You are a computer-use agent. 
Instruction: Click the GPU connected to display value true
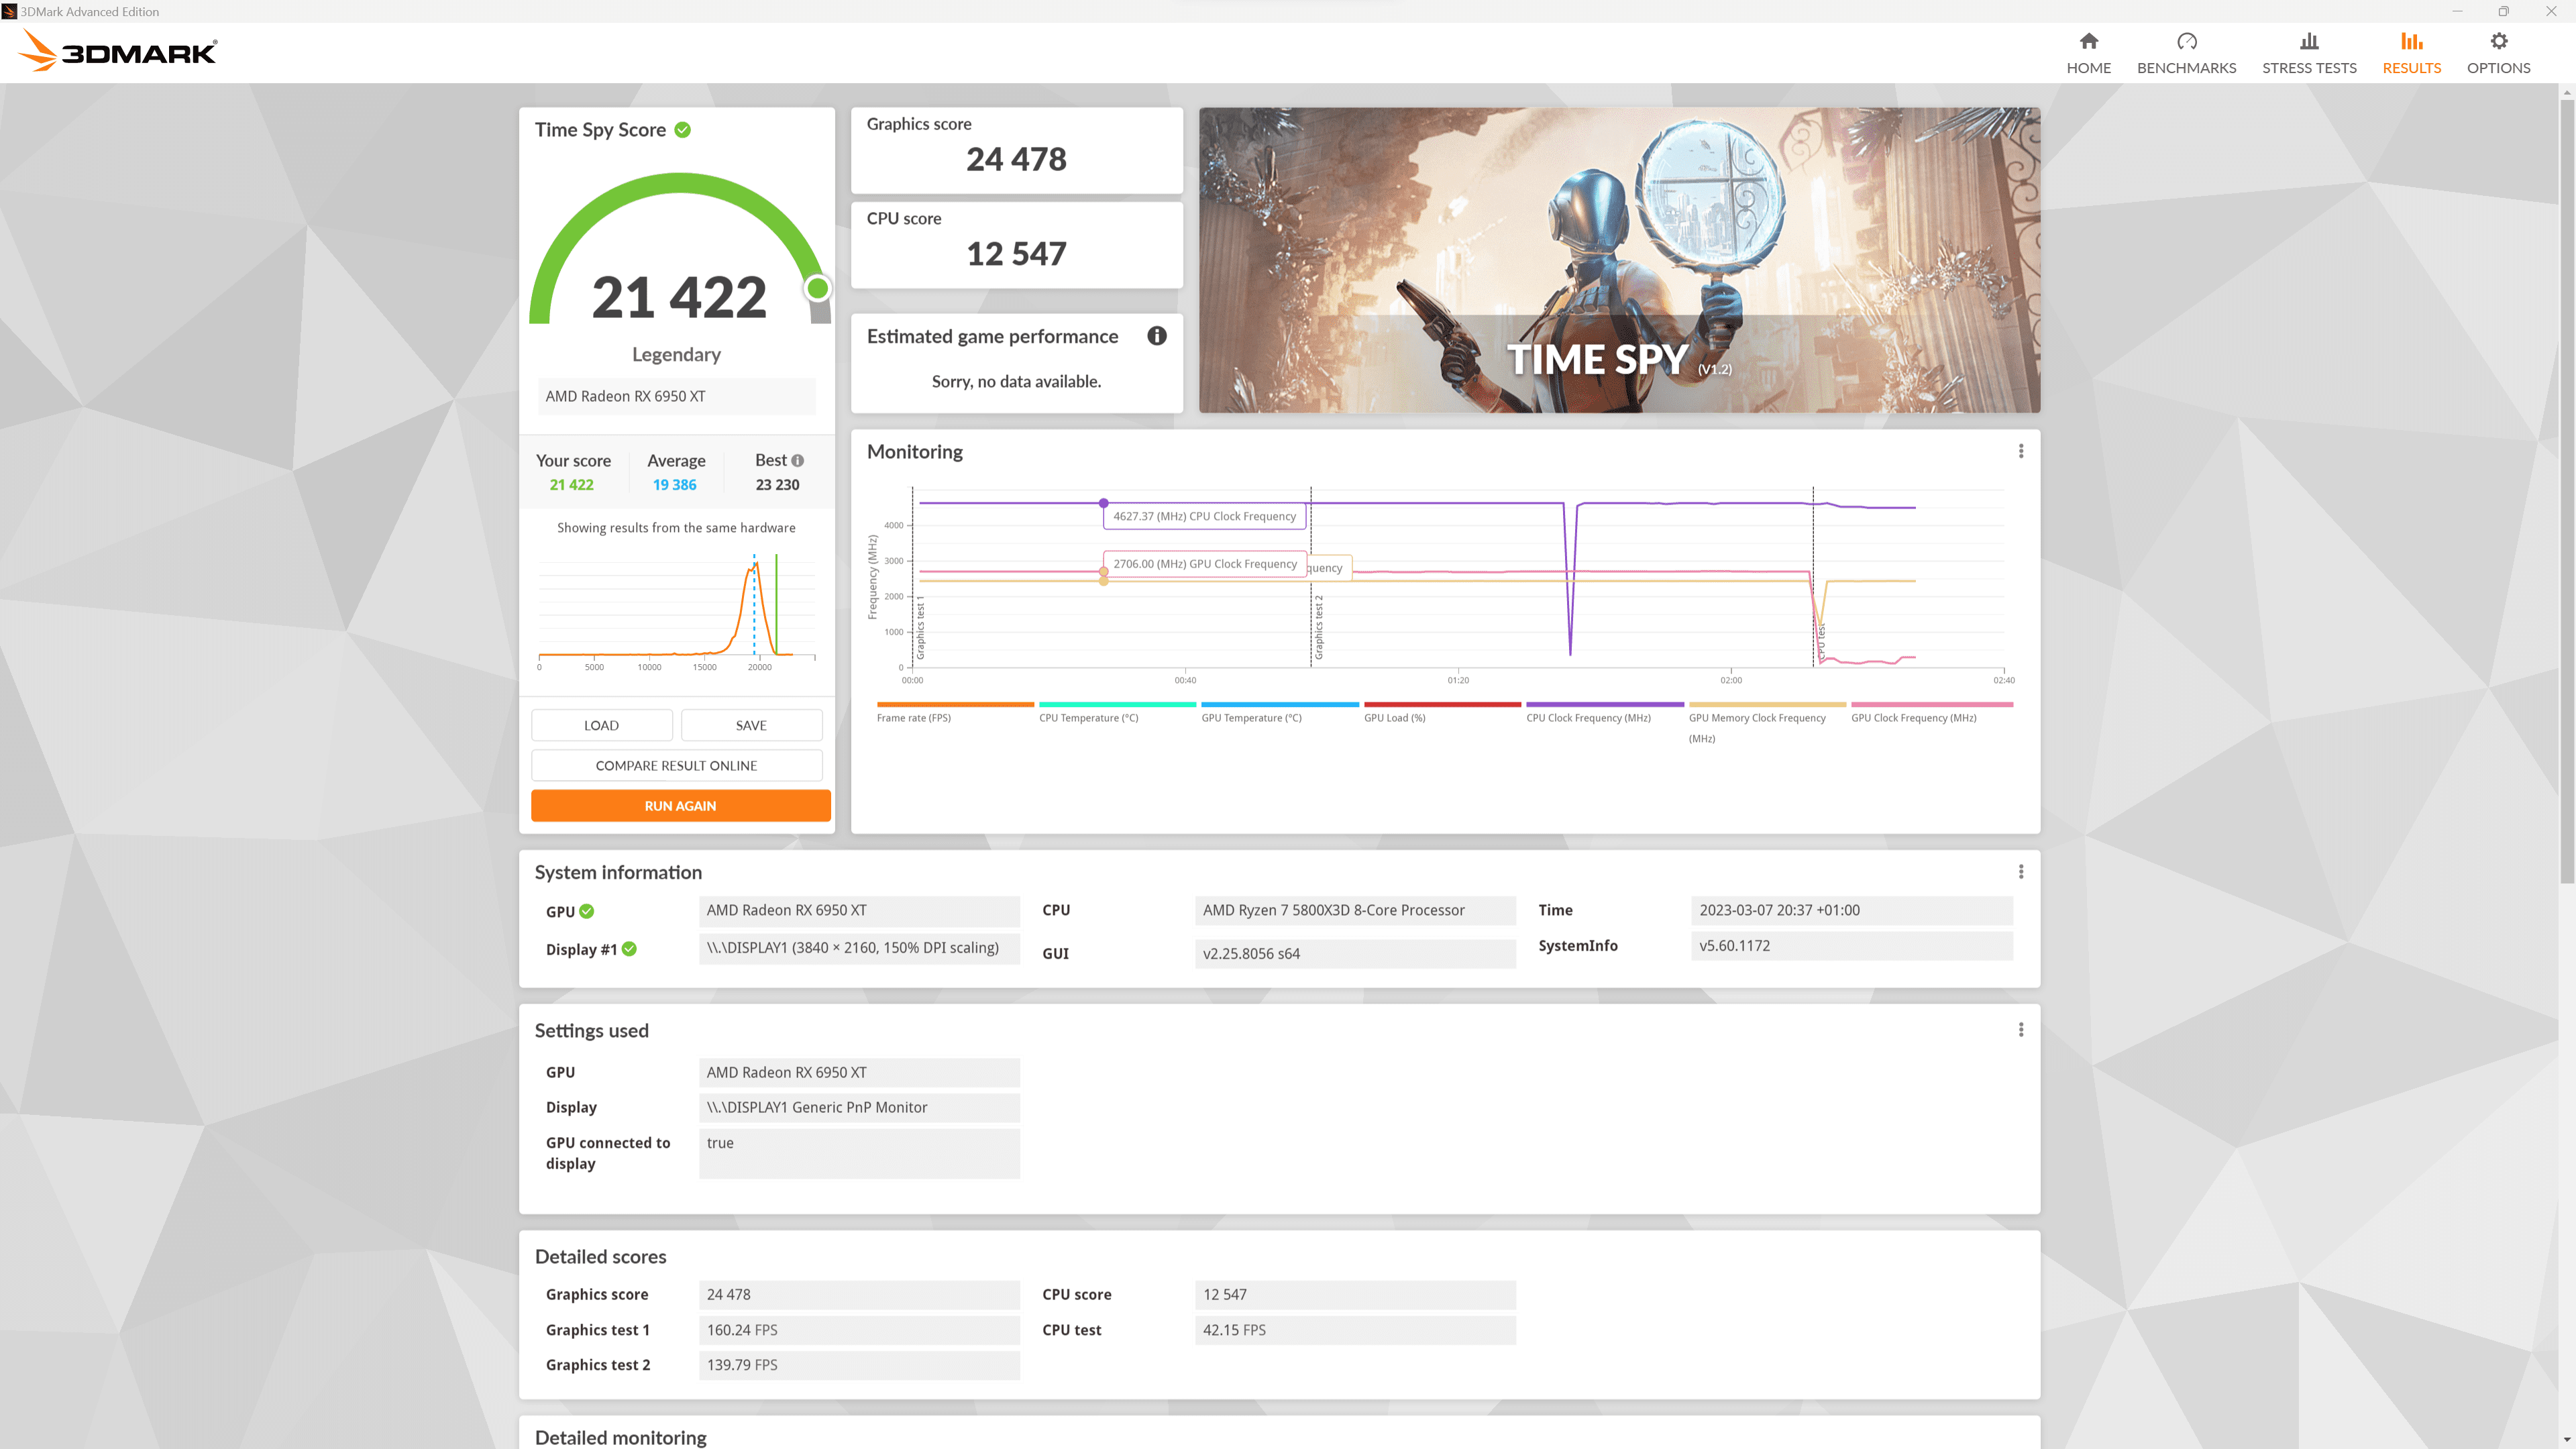click(x=859, y=1153)
